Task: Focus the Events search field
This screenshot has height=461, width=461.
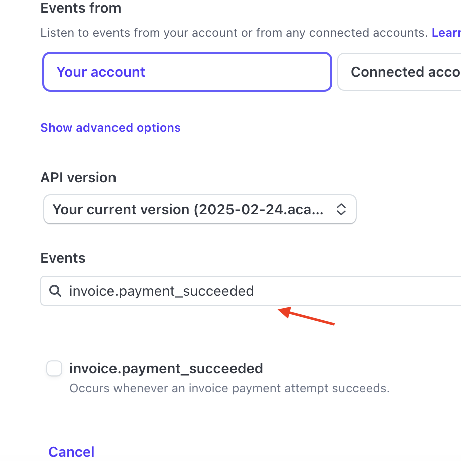Action: tap(251, 291)
